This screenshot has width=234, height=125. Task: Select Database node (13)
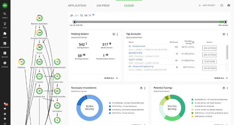(21, 62)
